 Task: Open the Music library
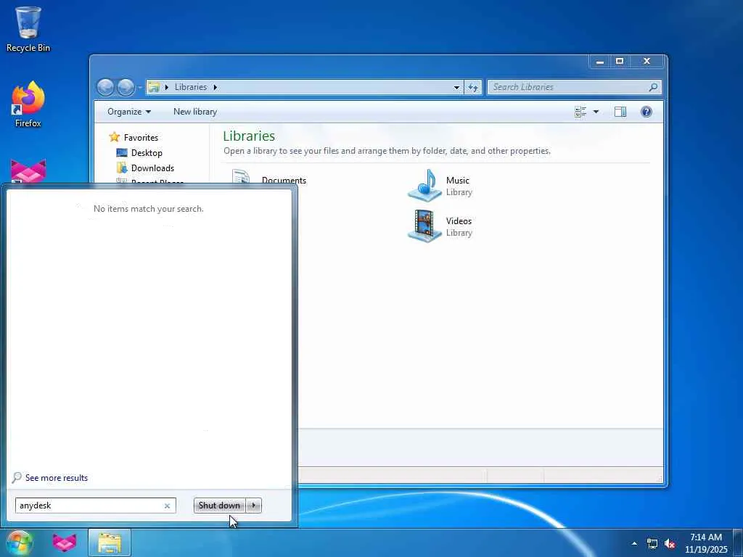[440, 186]
